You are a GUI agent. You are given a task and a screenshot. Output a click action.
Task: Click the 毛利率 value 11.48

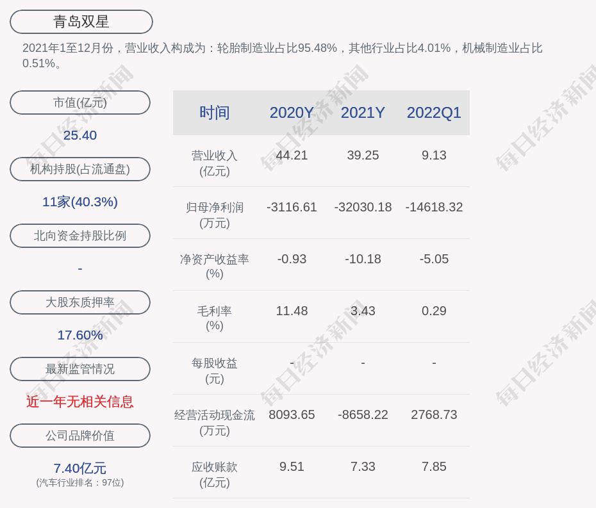click(x=292, y=311)
